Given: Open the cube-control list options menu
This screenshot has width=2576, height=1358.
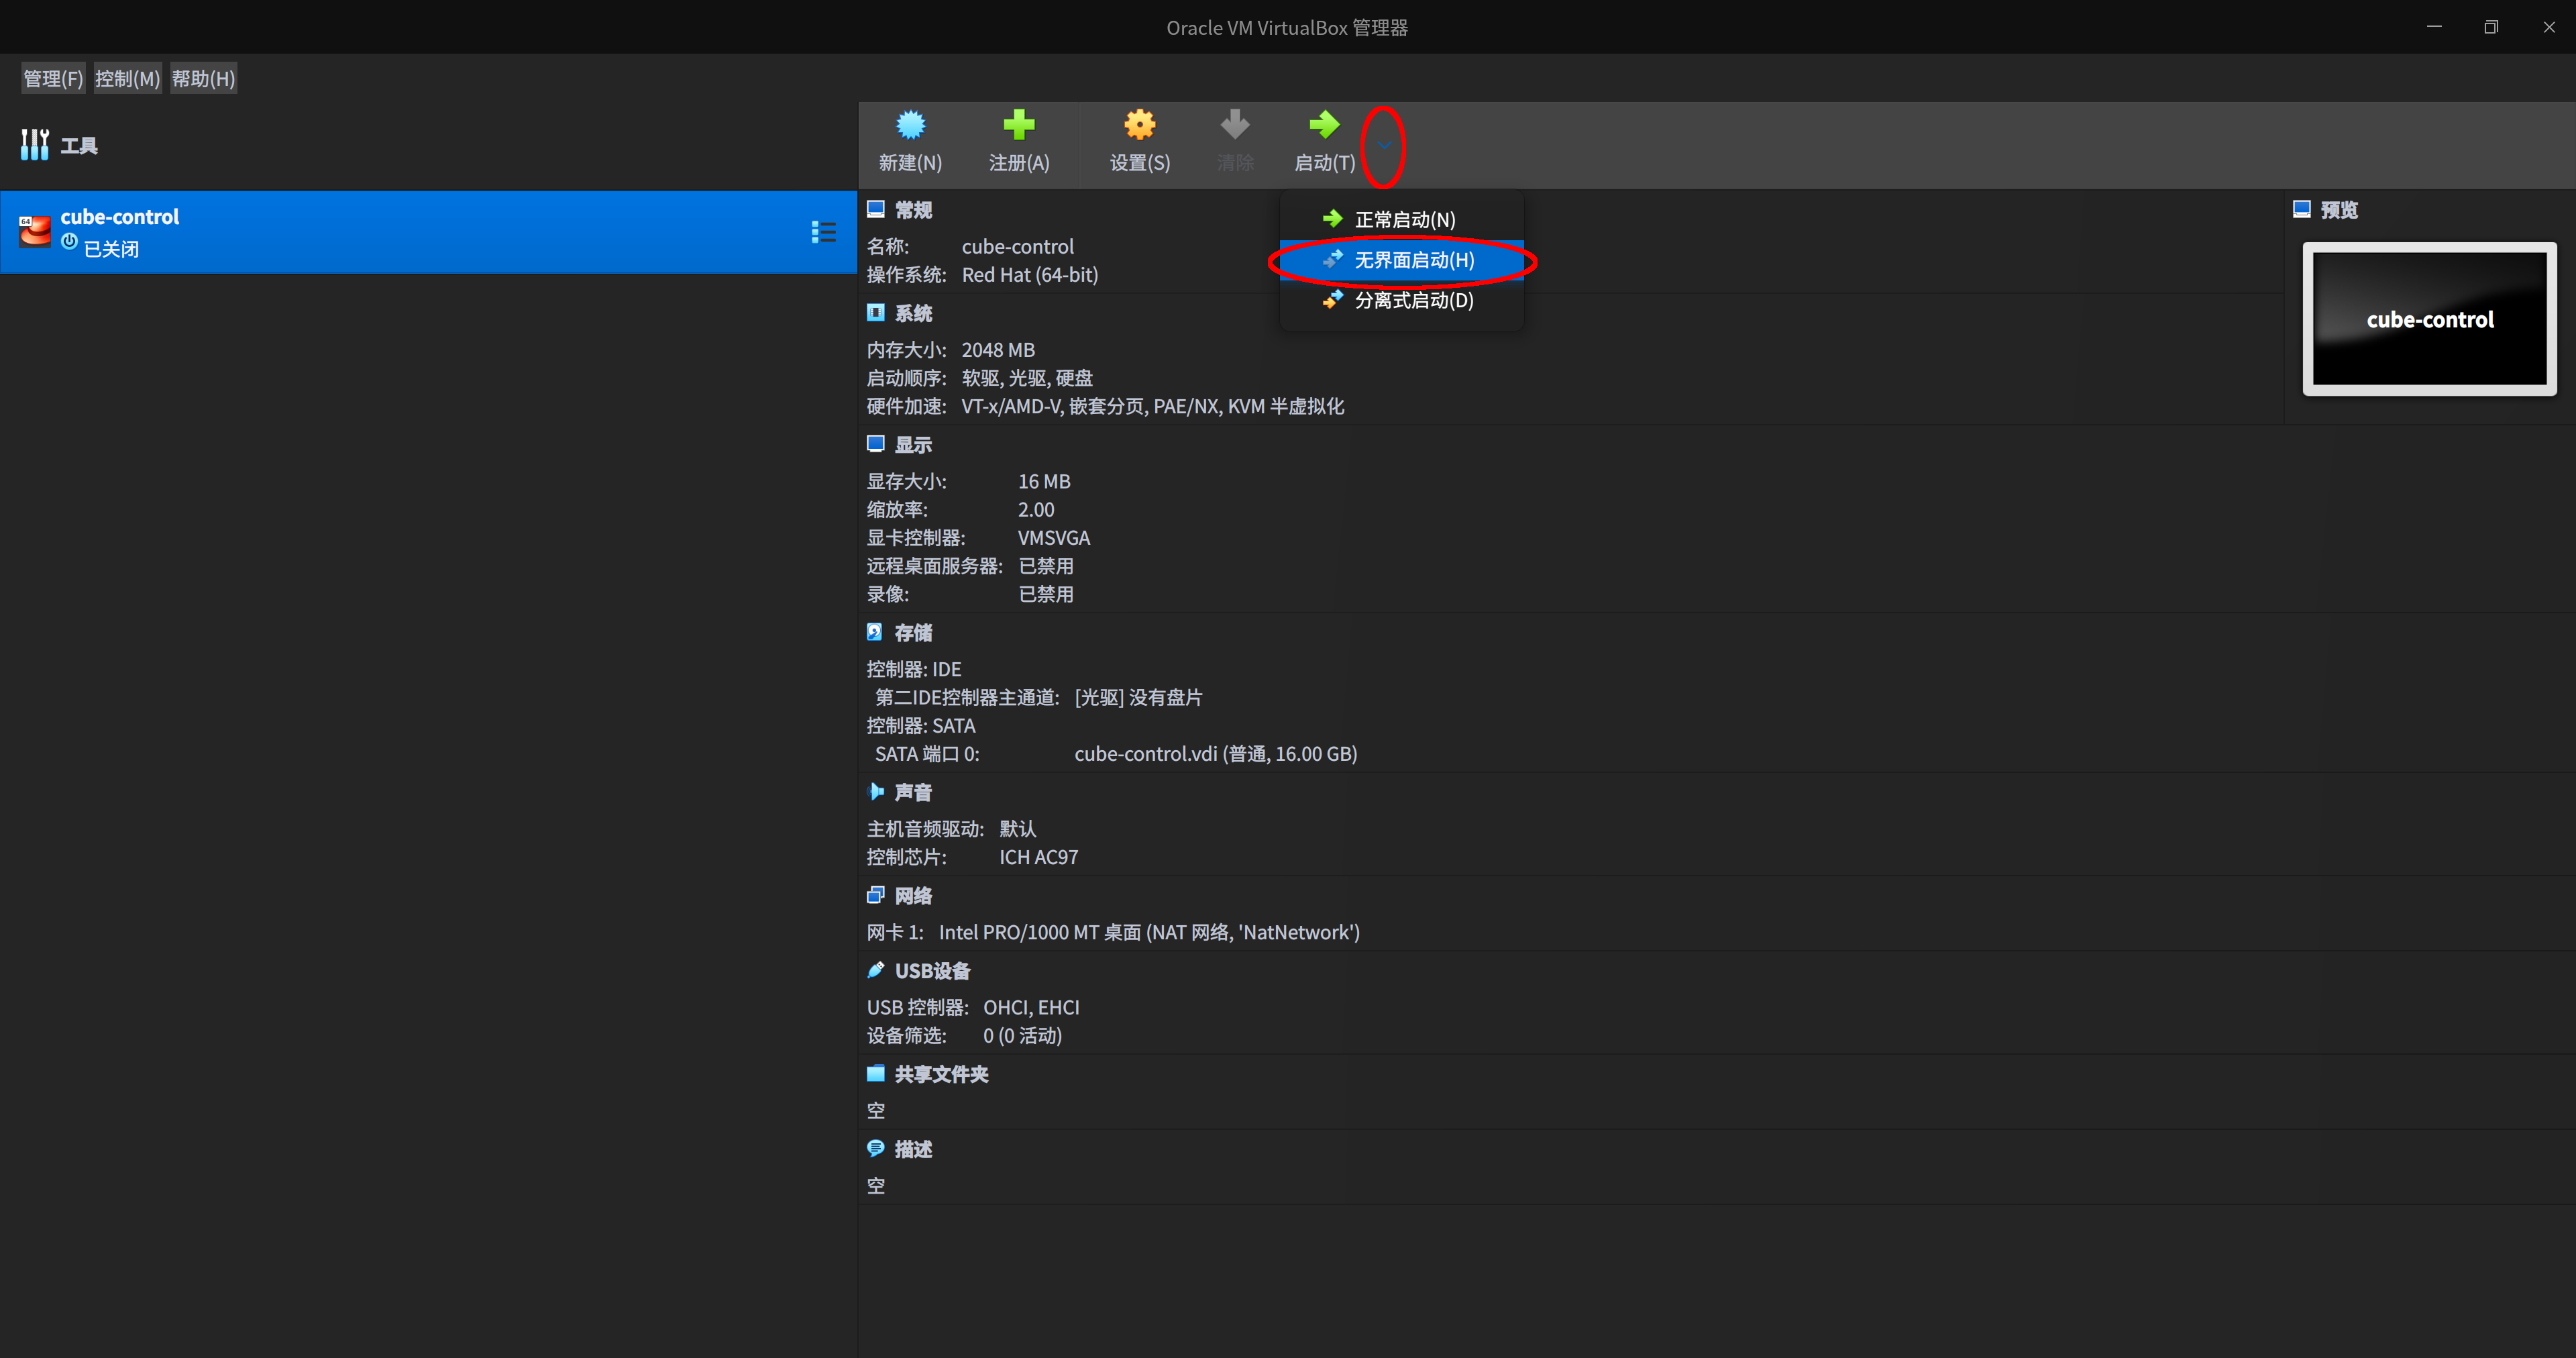Looking at the screenshot, I should click(824, 231).
